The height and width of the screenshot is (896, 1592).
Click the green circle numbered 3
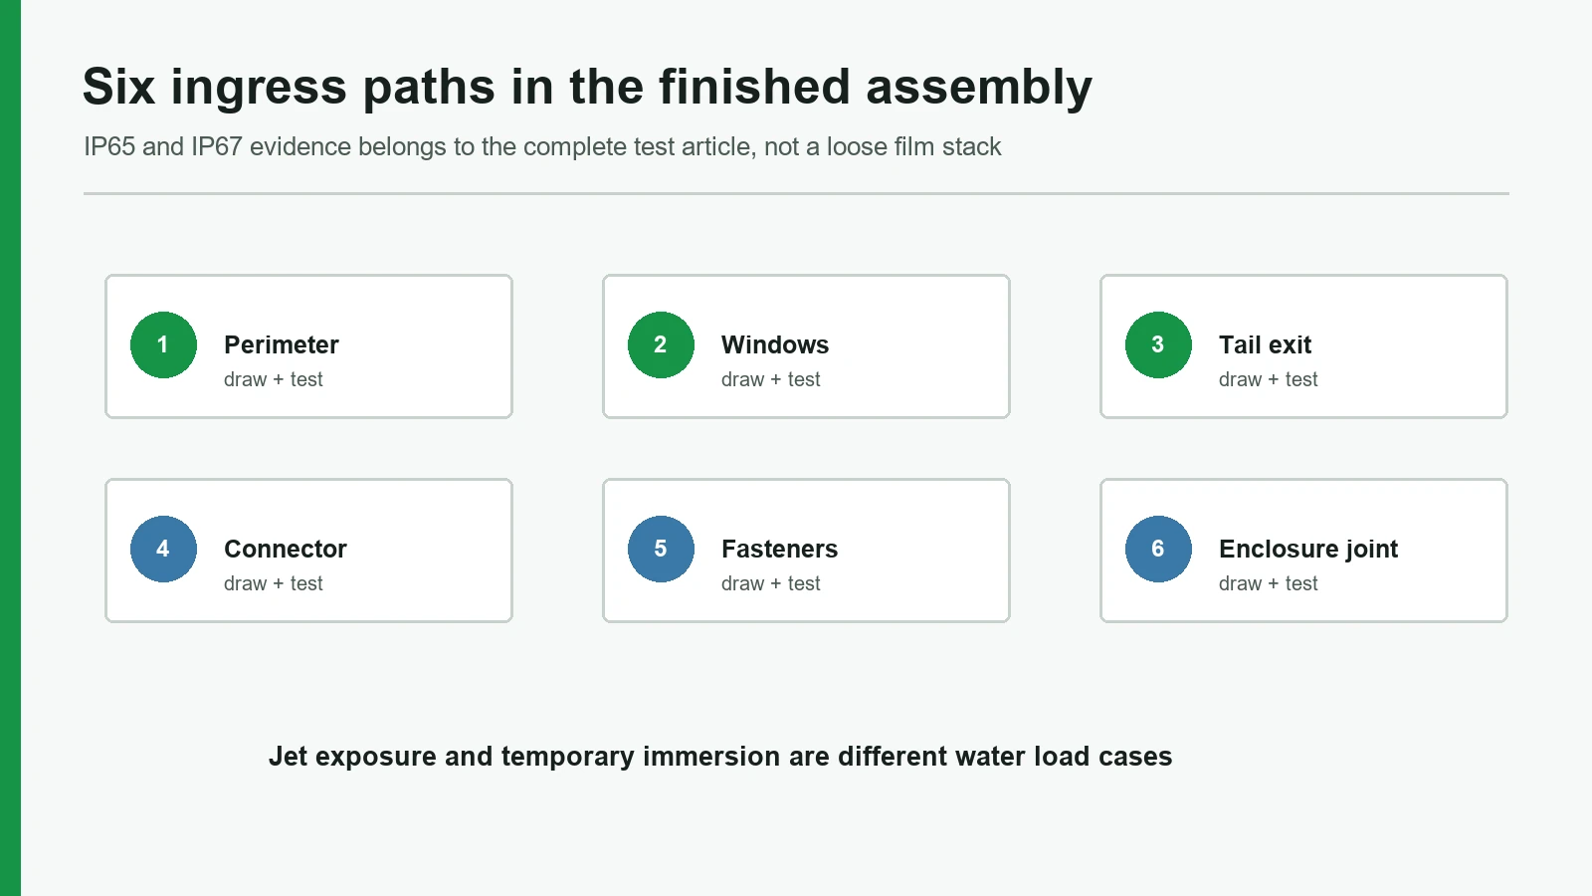pos(1158,344)
